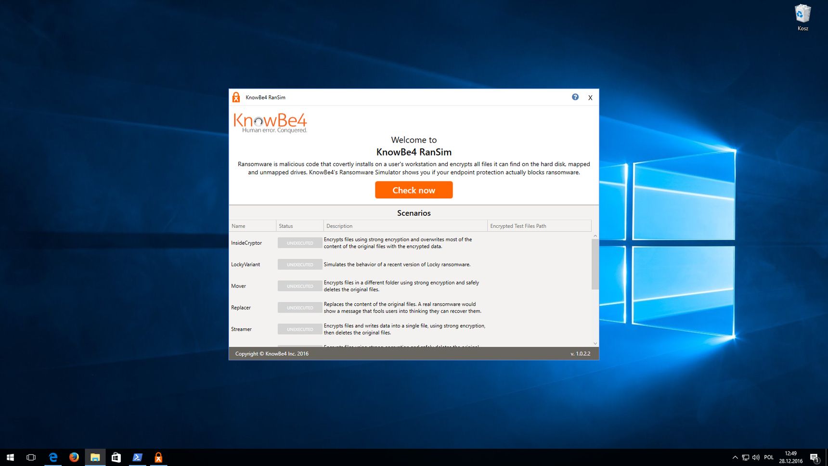
Task: Click the scenarios list scrollbar thumb
Action: click(595, 264)
